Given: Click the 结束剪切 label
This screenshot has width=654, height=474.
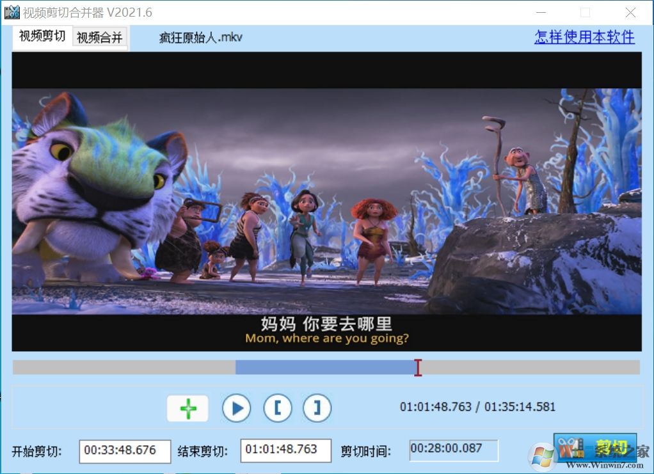Looking at the screenshot, I should [203, 452].
